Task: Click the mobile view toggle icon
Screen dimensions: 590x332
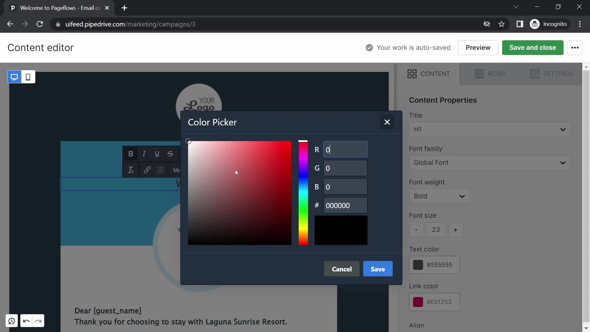Action: pyautogui.click(x=28, y=77)
